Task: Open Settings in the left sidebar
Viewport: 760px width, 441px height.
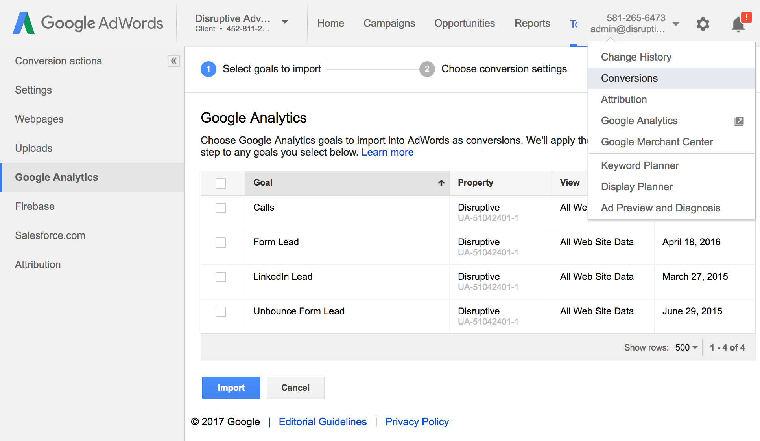Action: click(x=92, y=90)
